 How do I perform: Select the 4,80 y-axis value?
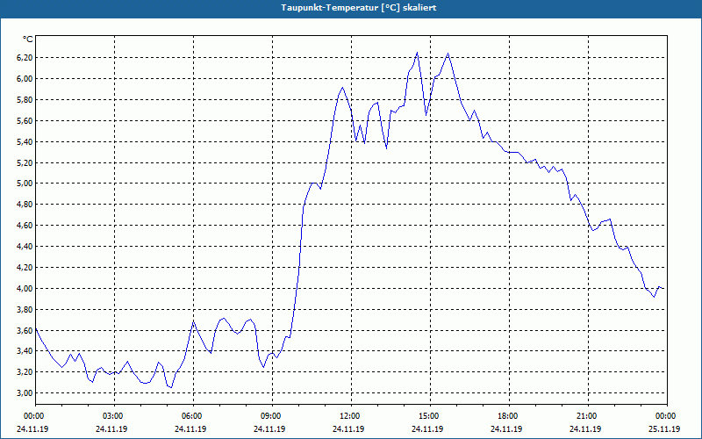(x=25, y=205)
